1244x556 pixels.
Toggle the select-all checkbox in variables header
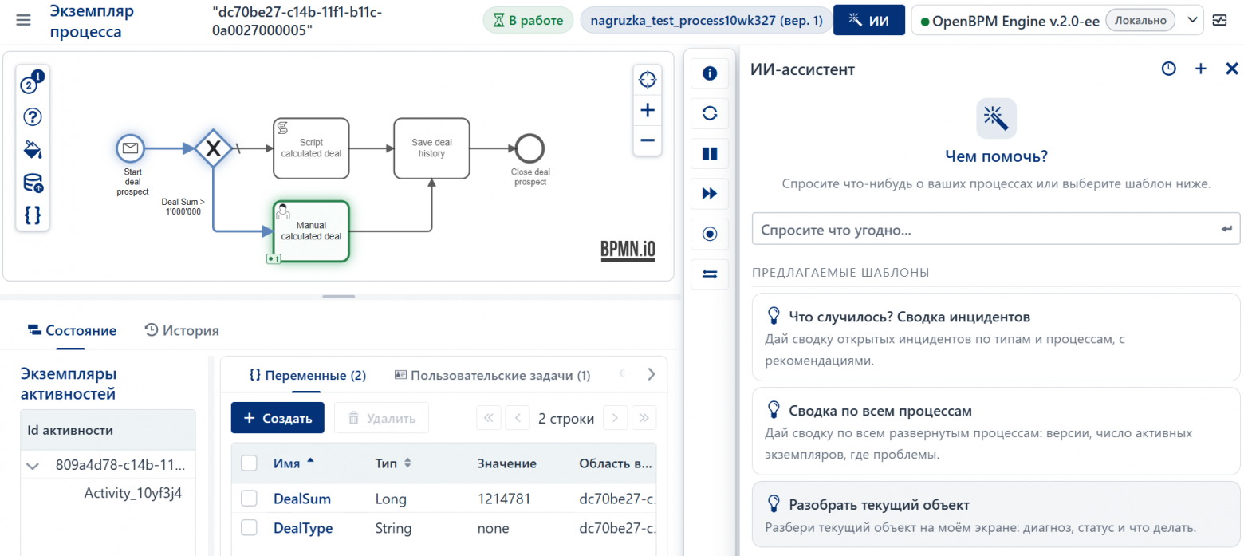point(249,463)
